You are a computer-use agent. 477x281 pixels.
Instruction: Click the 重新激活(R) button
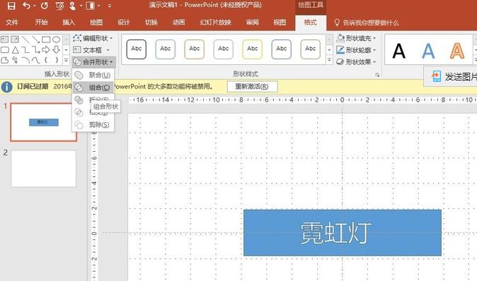252,86
